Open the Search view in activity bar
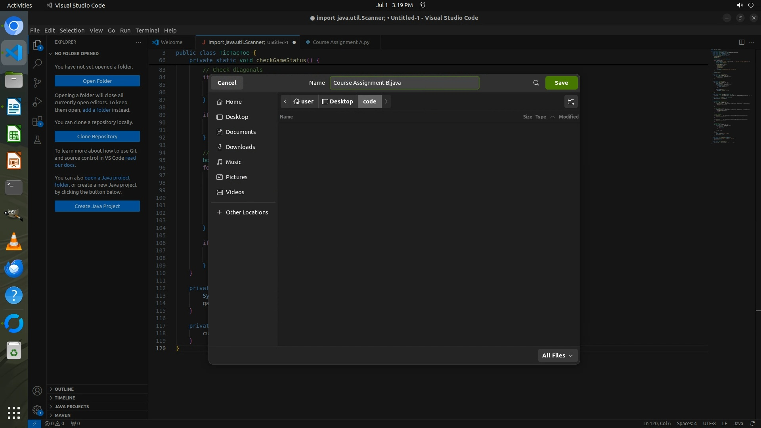 pos(37,63)
